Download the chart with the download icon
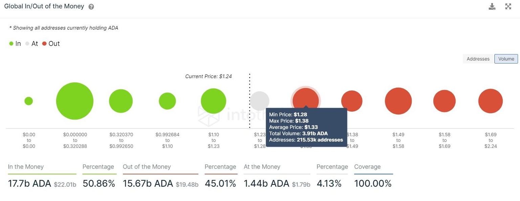520x201 pixels. click(492, 6)
